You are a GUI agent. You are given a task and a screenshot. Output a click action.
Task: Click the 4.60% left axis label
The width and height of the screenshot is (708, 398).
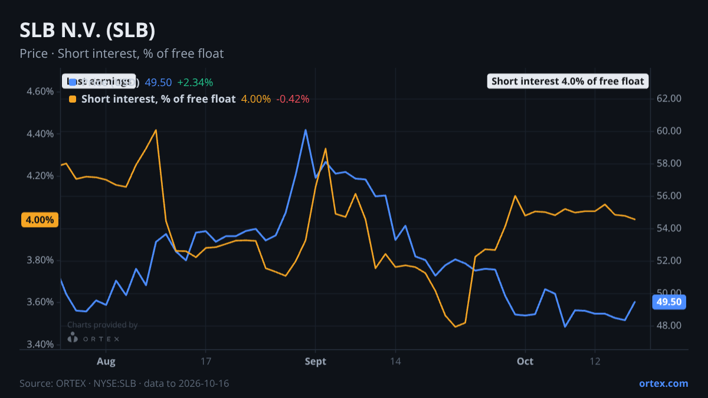(x=41, y=92)
